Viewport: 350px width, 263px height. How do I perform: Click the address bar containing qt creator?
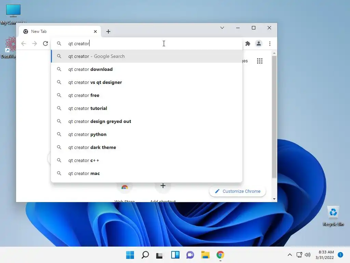point(147,43)
